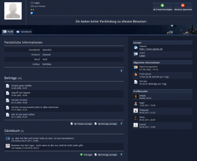Click document icon beside 'Version v0.64a kommt jetzt'
Viewport: 197px width, 161px height.
[8, 108]
